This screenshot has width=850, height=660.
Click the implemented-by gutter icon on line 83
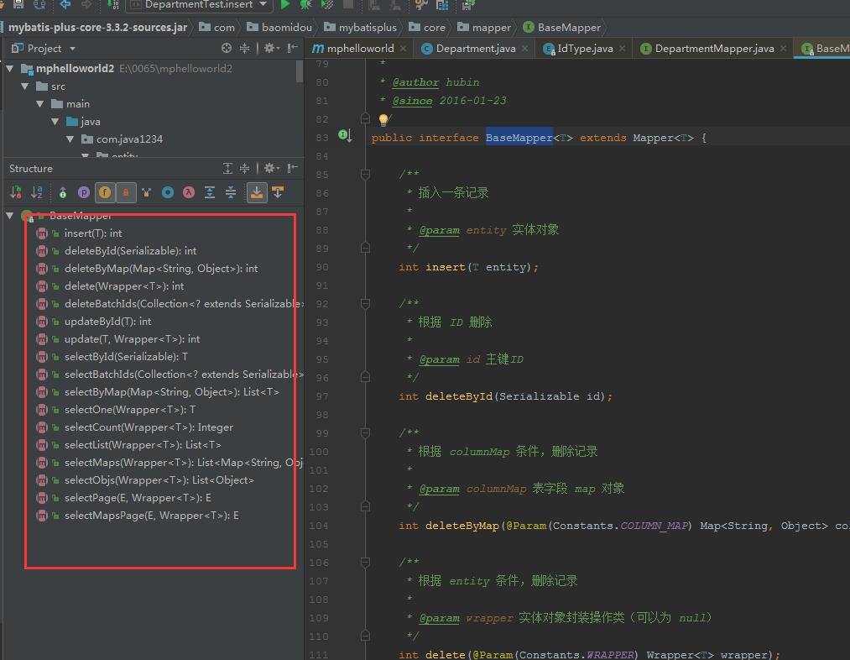[345, 135]
